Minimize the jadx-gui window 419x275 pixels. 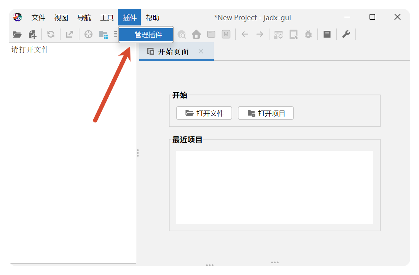(x=347, y=17)
